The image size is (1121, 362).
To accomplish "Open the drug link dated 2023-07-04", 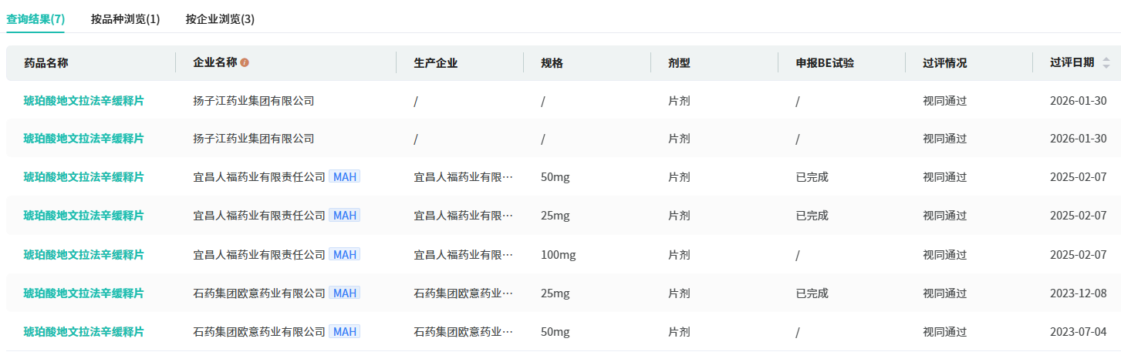I will 83,331.
